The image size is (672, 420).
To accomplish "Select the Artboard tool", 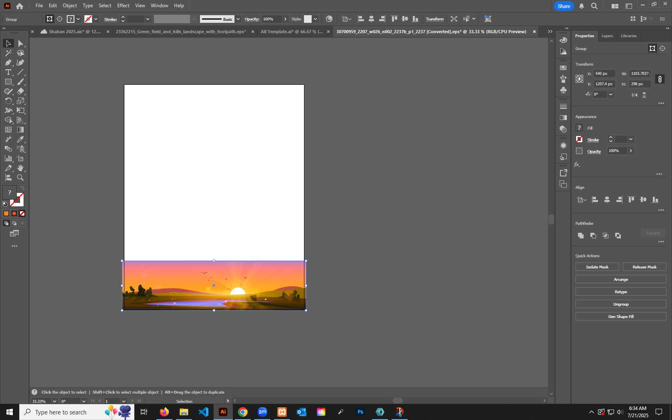I will (x=21, y=158).
